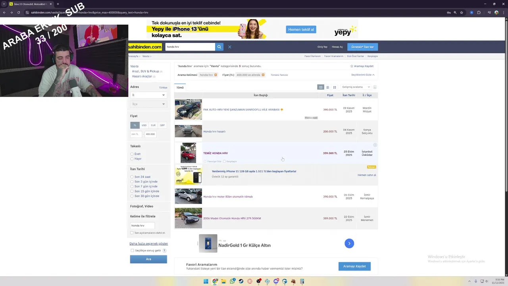Click the max price input field
This screenshot has height=286, width=508.
click(150, 134)
